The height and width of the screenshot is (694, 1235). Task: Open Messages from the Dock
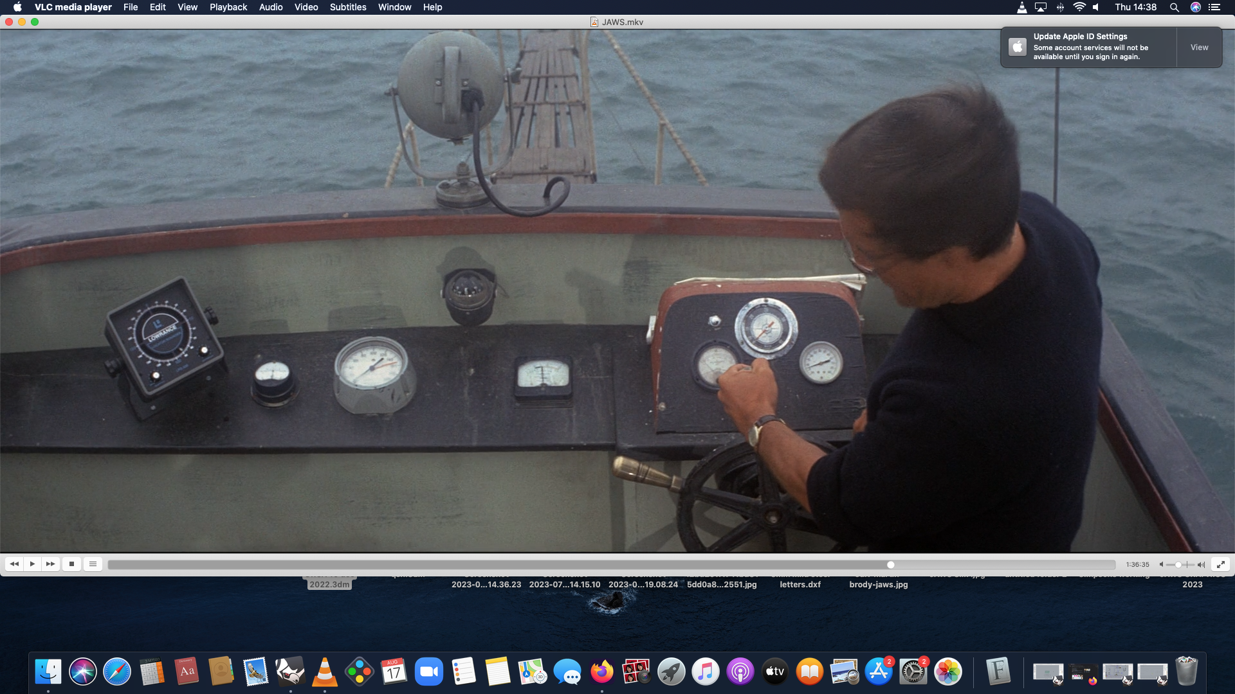pos(567,672)
